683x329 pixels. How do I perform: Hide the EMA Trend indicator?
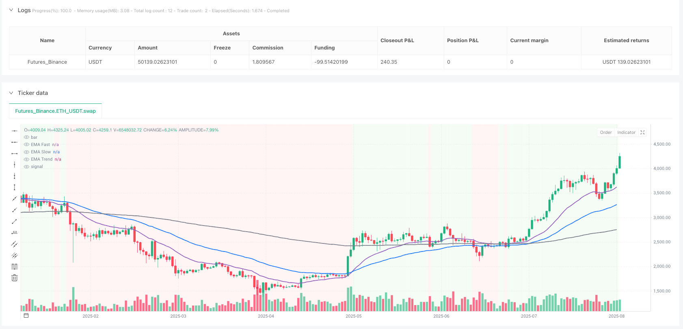click(x=26, y=159)
